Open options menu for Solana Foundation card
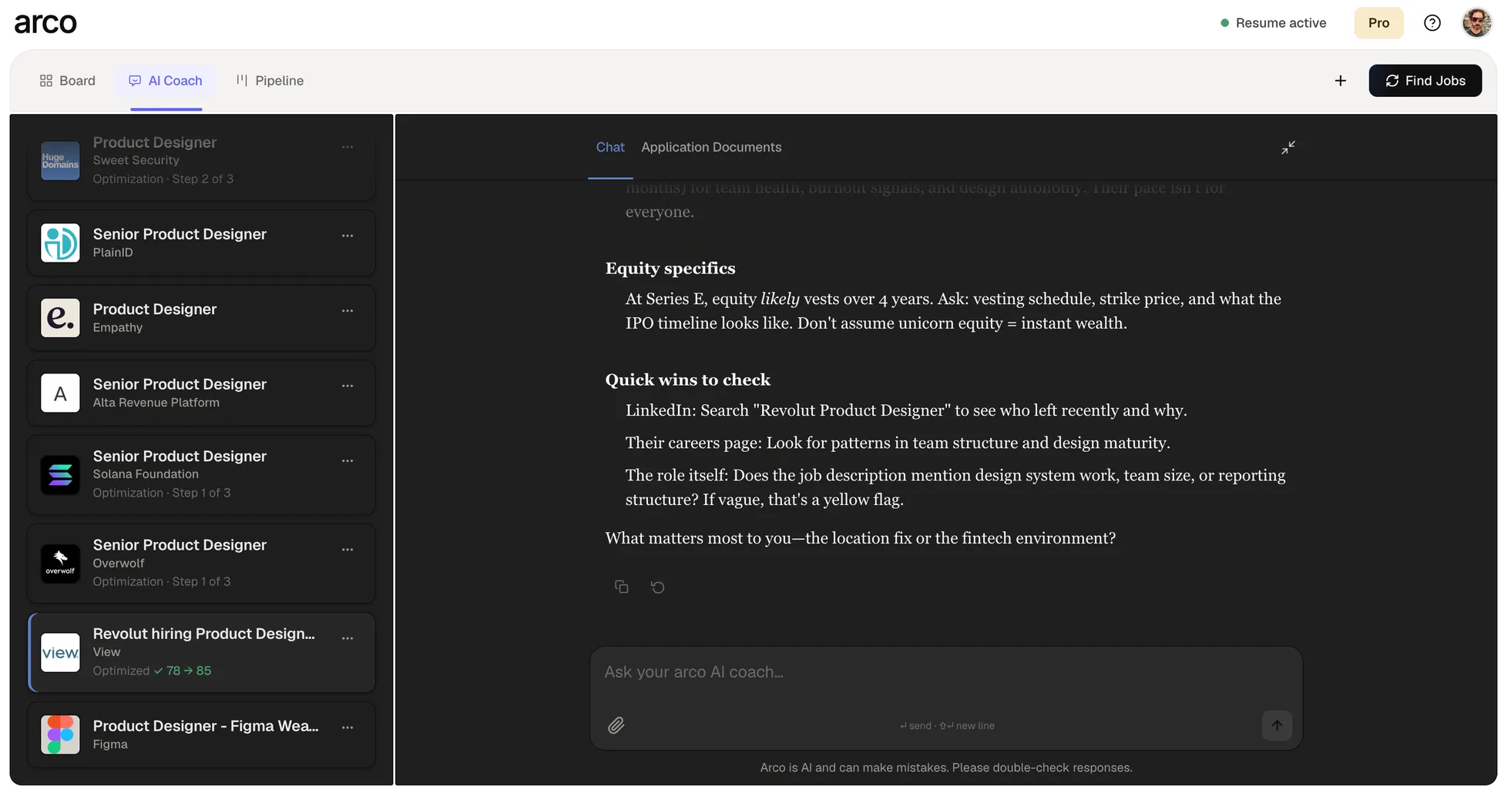 pyautogui.click(x=347, y=461)
